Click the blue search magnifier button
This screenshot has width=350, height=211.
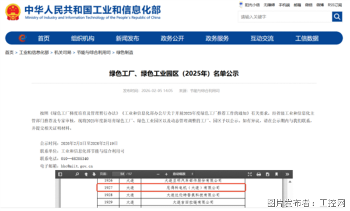(x=337, y=17)
